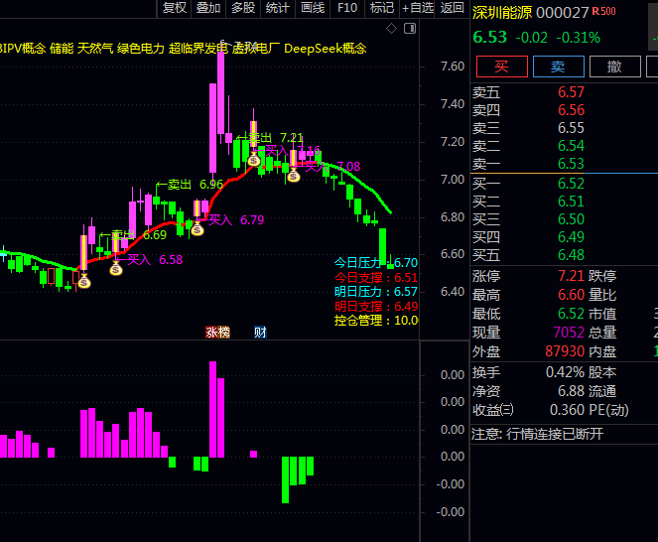Click the 财 tag at the chart bottom

coord(260,333)
